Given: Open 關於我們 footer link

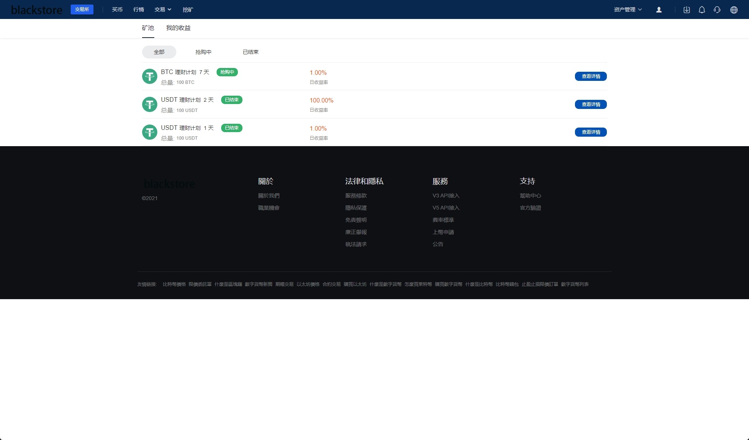Looking at the screenshot, I should 269,196.
